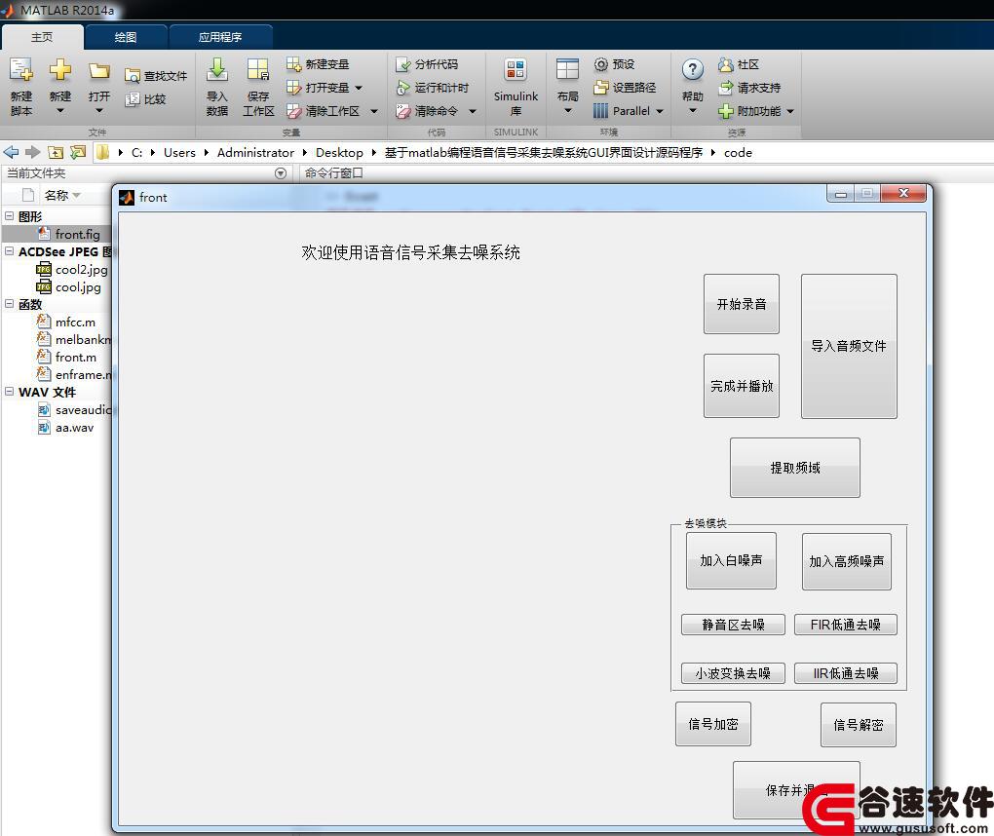Click the forward arrow in the address bar
The width and height of the screenshot is (994, 836).
[x=32, y=152]
